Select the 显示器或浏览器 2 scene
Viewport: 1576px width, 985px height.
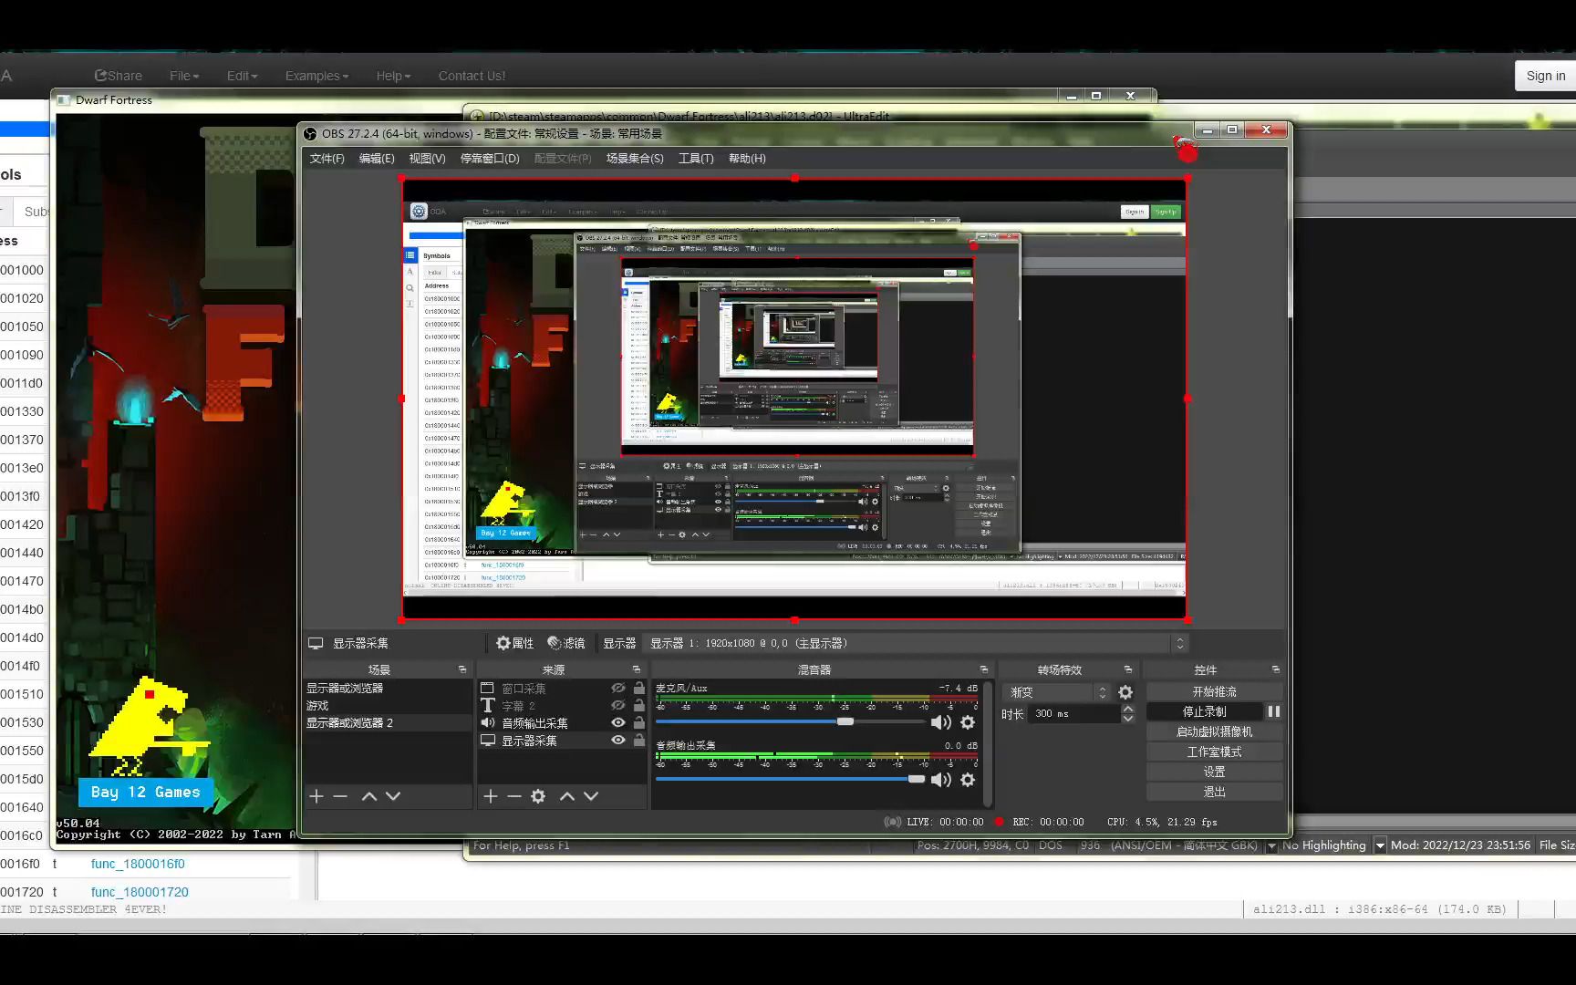click(x=388, y=723)
